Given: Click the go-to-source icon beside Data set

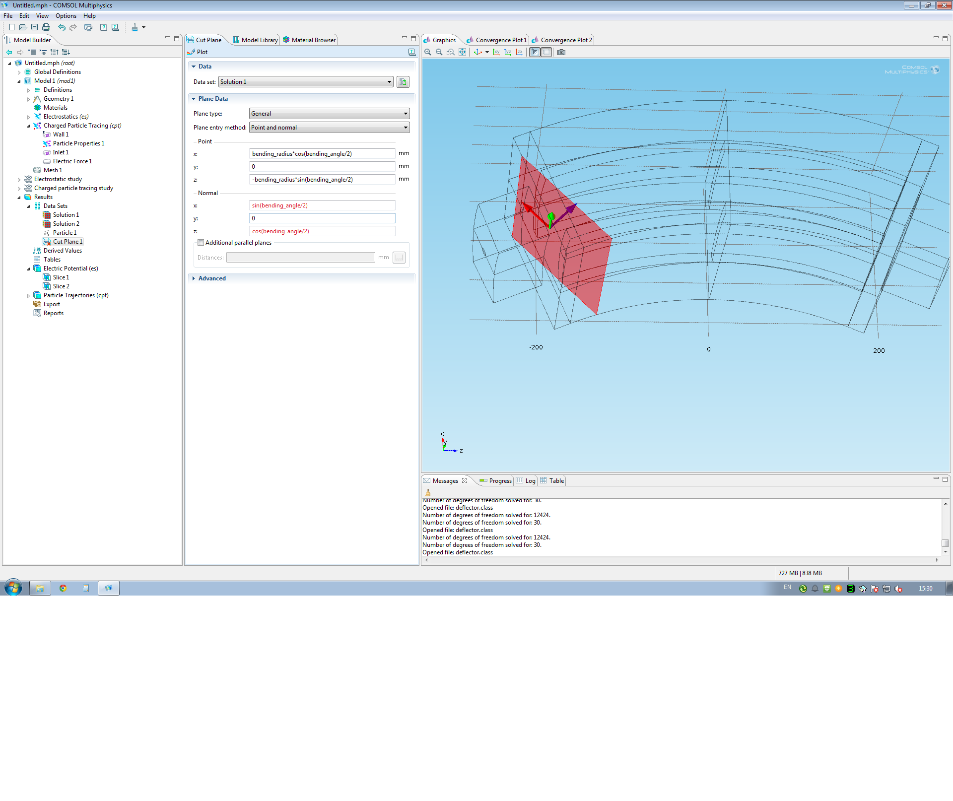Looking at the screenshot, I should (x=403, y=82).
